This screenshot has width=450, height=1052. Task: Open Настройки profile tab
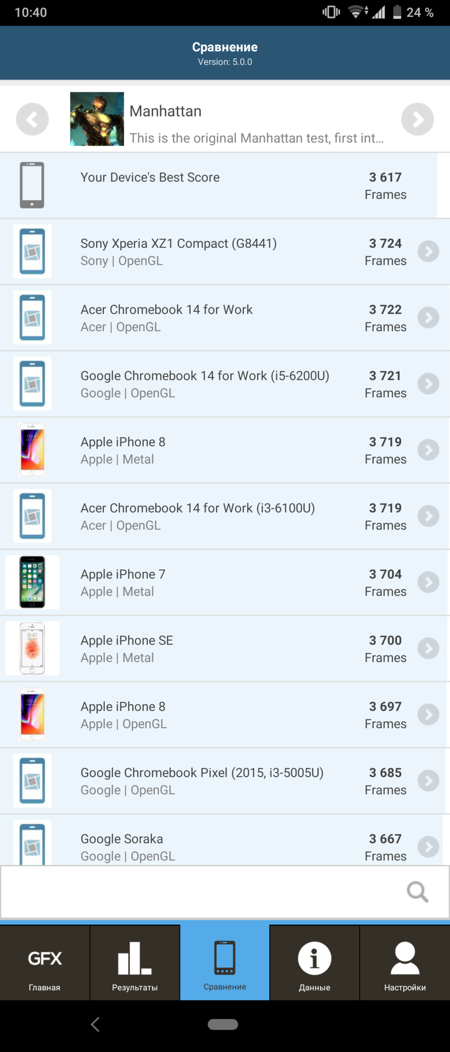tap(405, 963)
